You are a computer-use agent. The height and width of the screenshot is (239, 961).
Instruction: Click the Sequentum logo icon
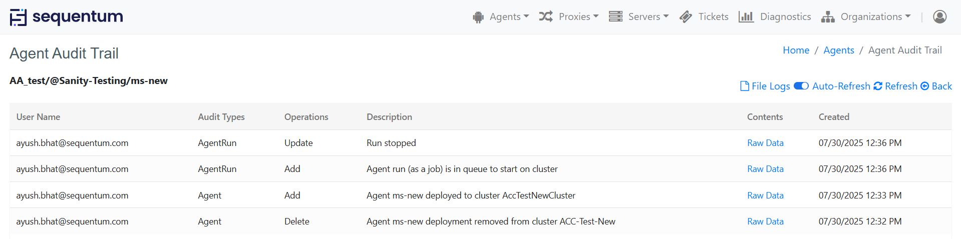click(x=18, y=17)
